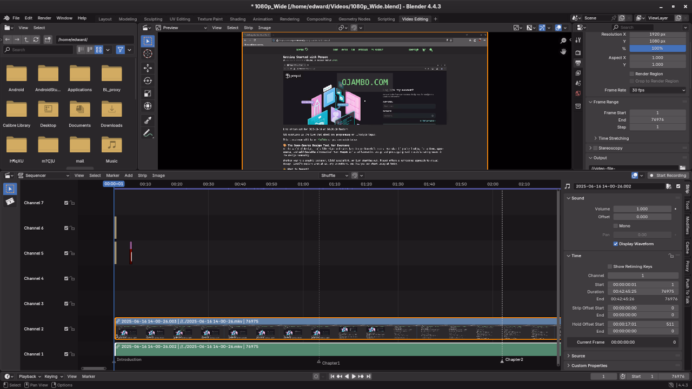
Task: Switch file browser to vertical list display
Action: coord(81,50)
